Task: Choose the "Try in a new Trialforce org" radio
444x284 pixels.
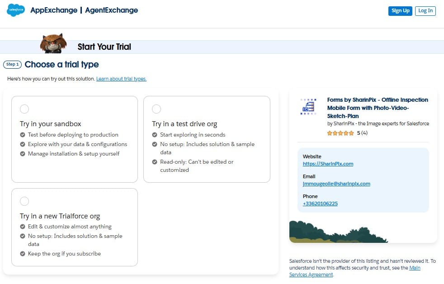Action: click(24, 201)
